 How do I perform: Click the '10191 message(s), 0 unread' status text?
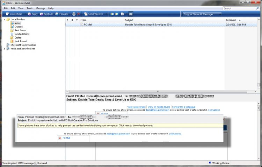(x=32, y=163)
